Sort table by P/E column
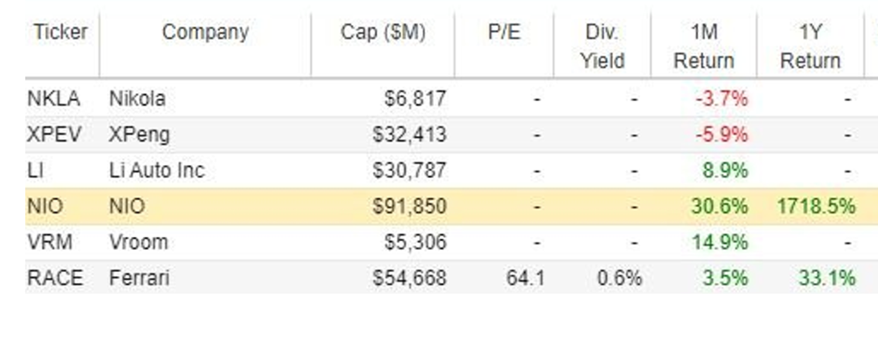 click(504, 32)
